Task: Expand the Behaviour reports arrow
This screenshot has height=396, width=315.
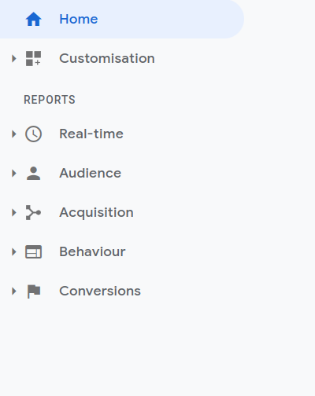Action: click(x=14, y=251)
